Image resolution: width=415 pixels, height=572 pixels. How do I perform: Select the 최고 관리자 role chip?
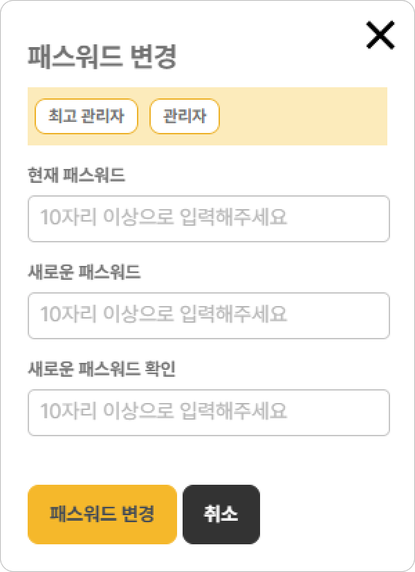click(x=86, y=116)
